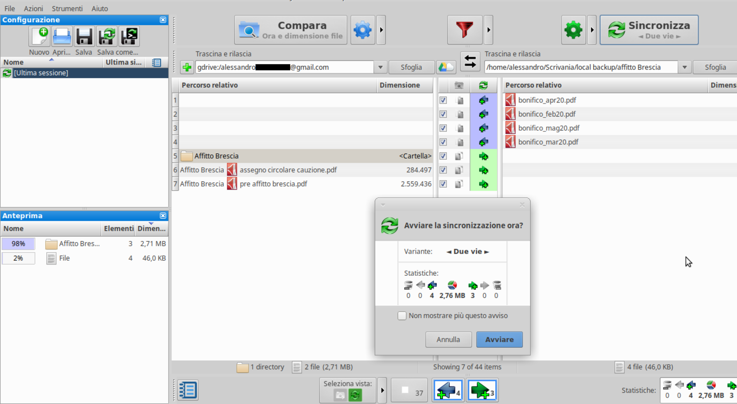The height and width of the screenshot is (404, 737).
Task: Uncheck the checkbox for bonifico_apr20.pdf row
Action: click(x=443, y=100)
